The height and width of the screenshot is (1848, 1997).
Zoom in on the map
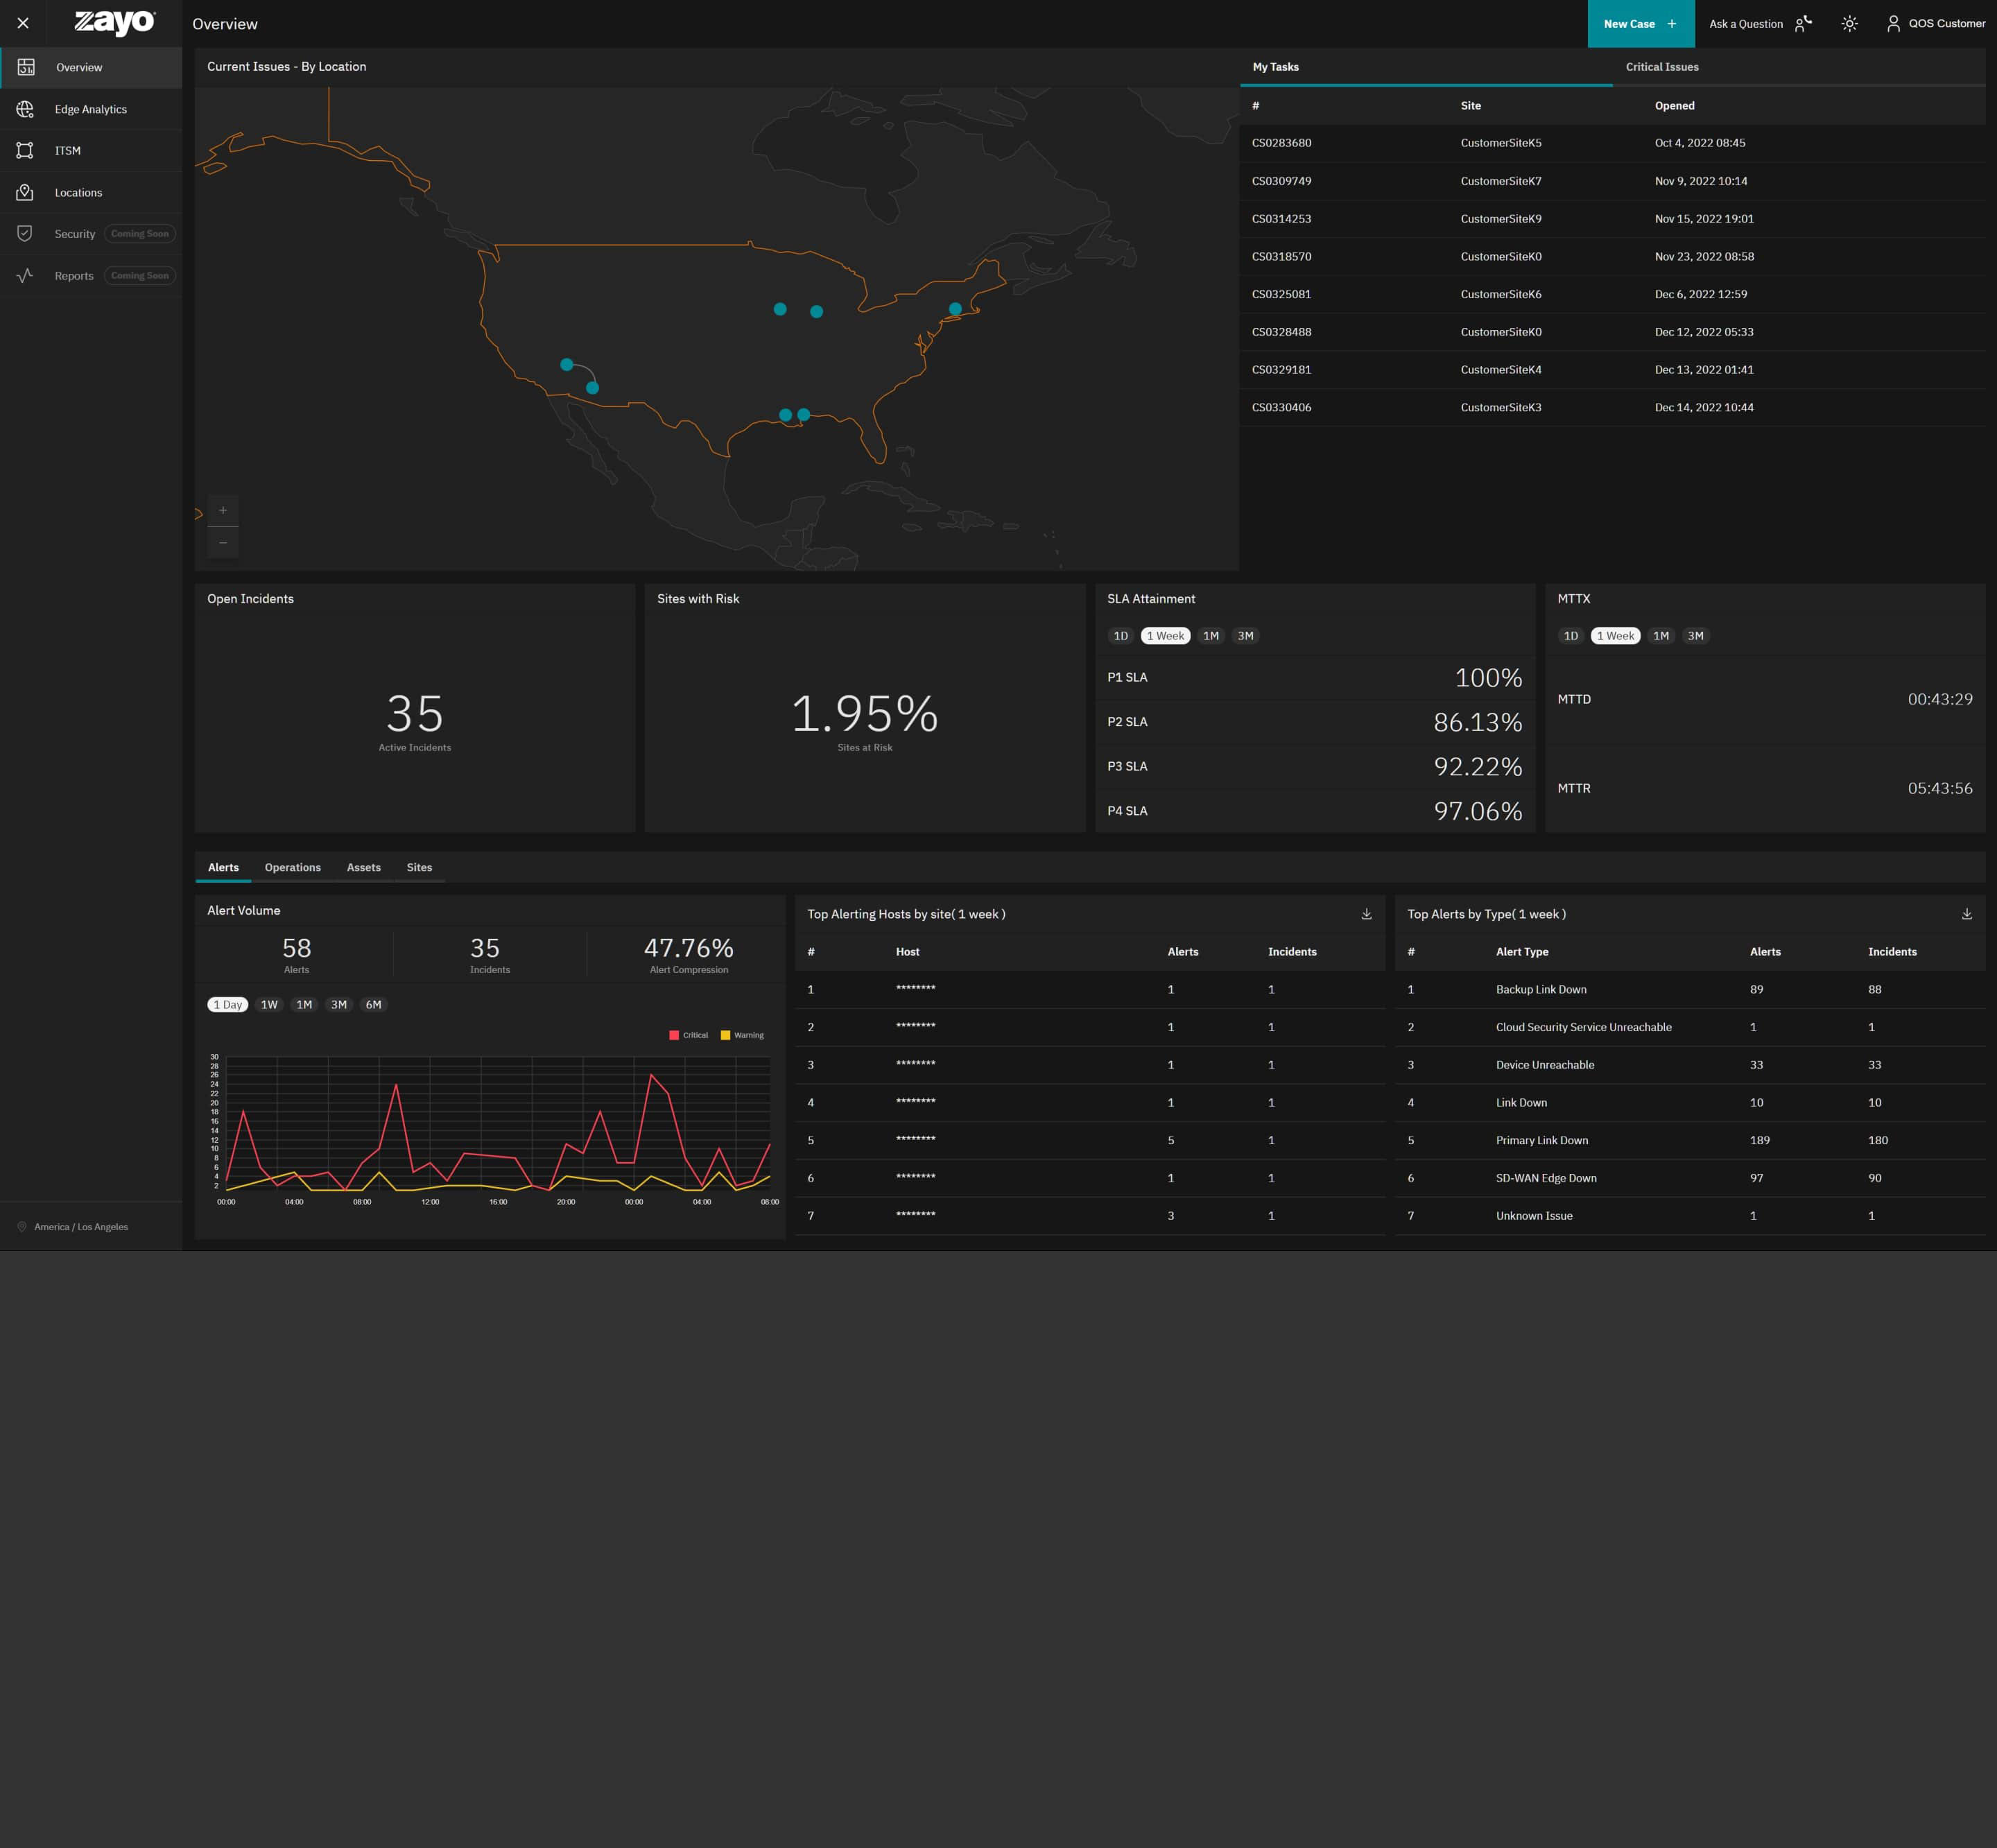(223, 510)
